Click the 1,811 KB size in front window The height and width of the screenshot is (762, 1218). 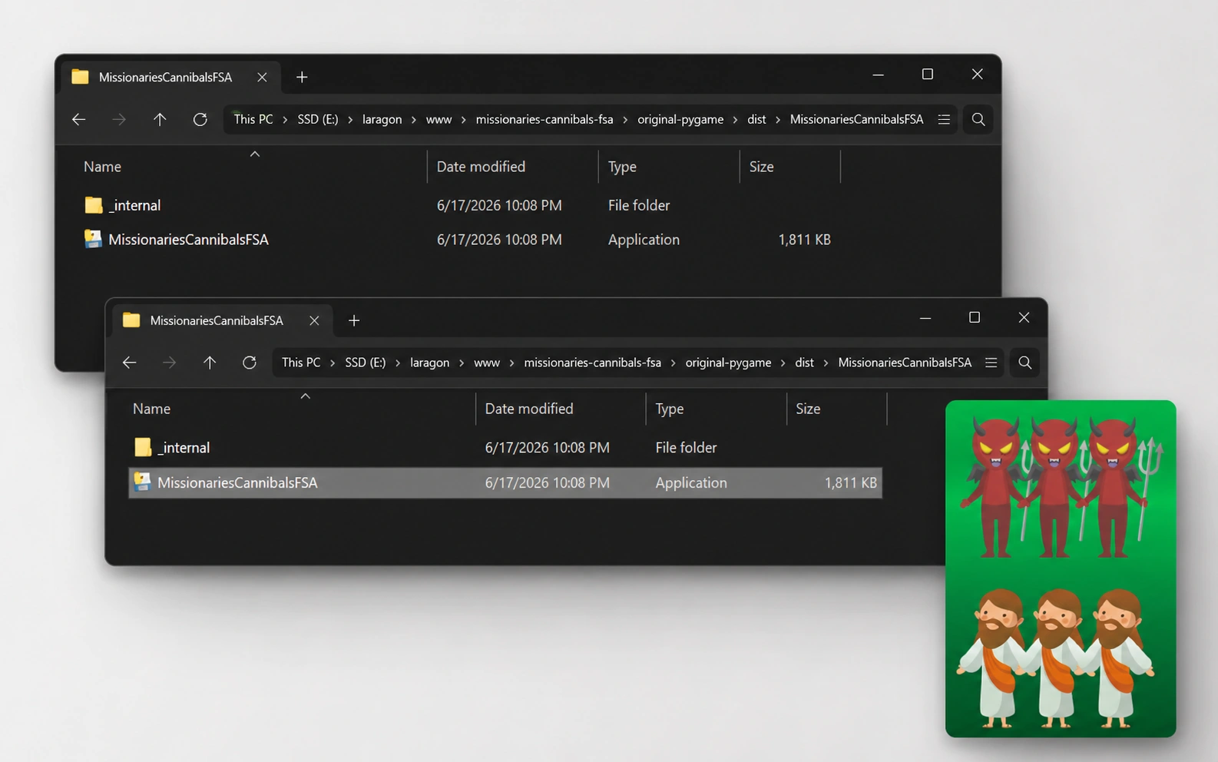pos(850,482)
